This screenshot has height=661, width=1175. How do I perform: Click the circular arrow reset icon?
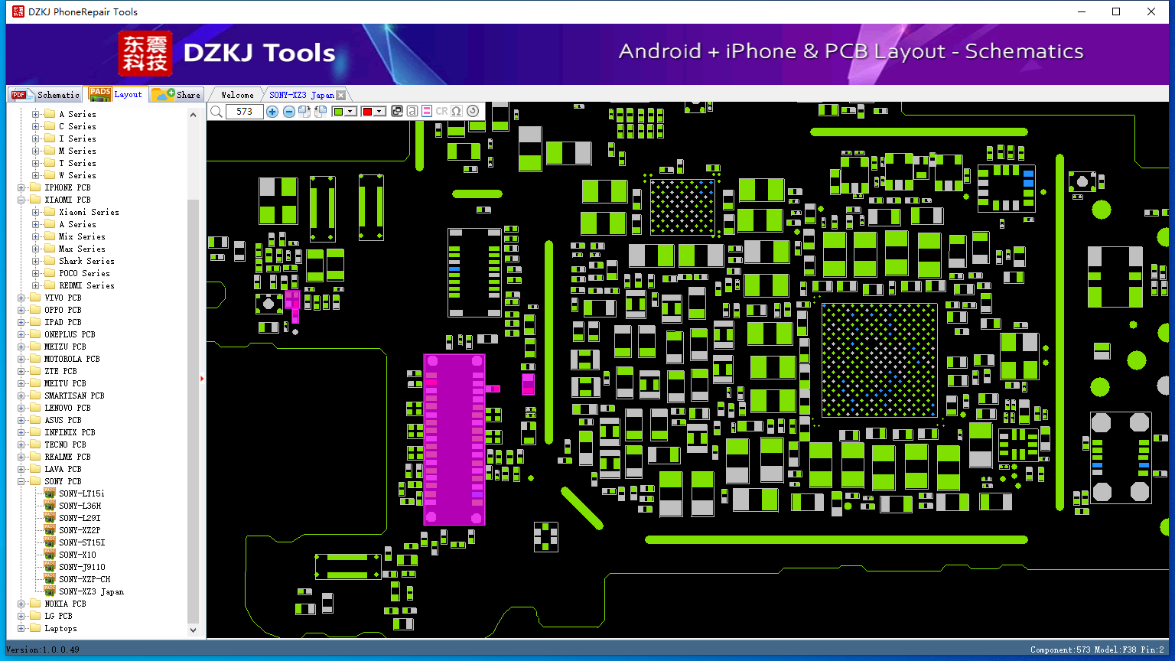click(473, 112)
